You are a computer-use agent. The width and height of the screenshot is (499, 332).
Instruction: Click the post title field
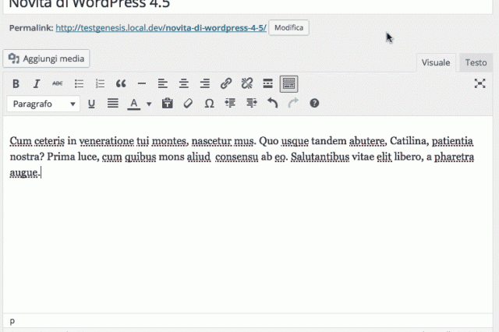(248, 6)
